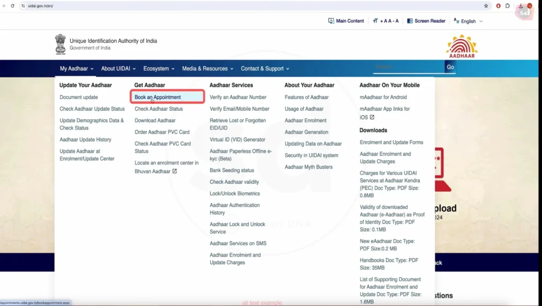Open the Verify an Aadhaar Number link
The height and width of the screenshot is (306, 542).
(238, 97)
